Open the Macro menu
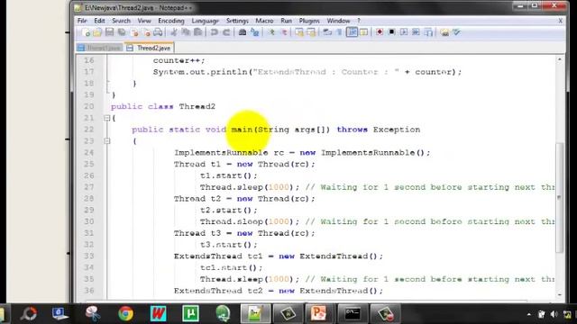The image size is (577, 324). (264, 21)
